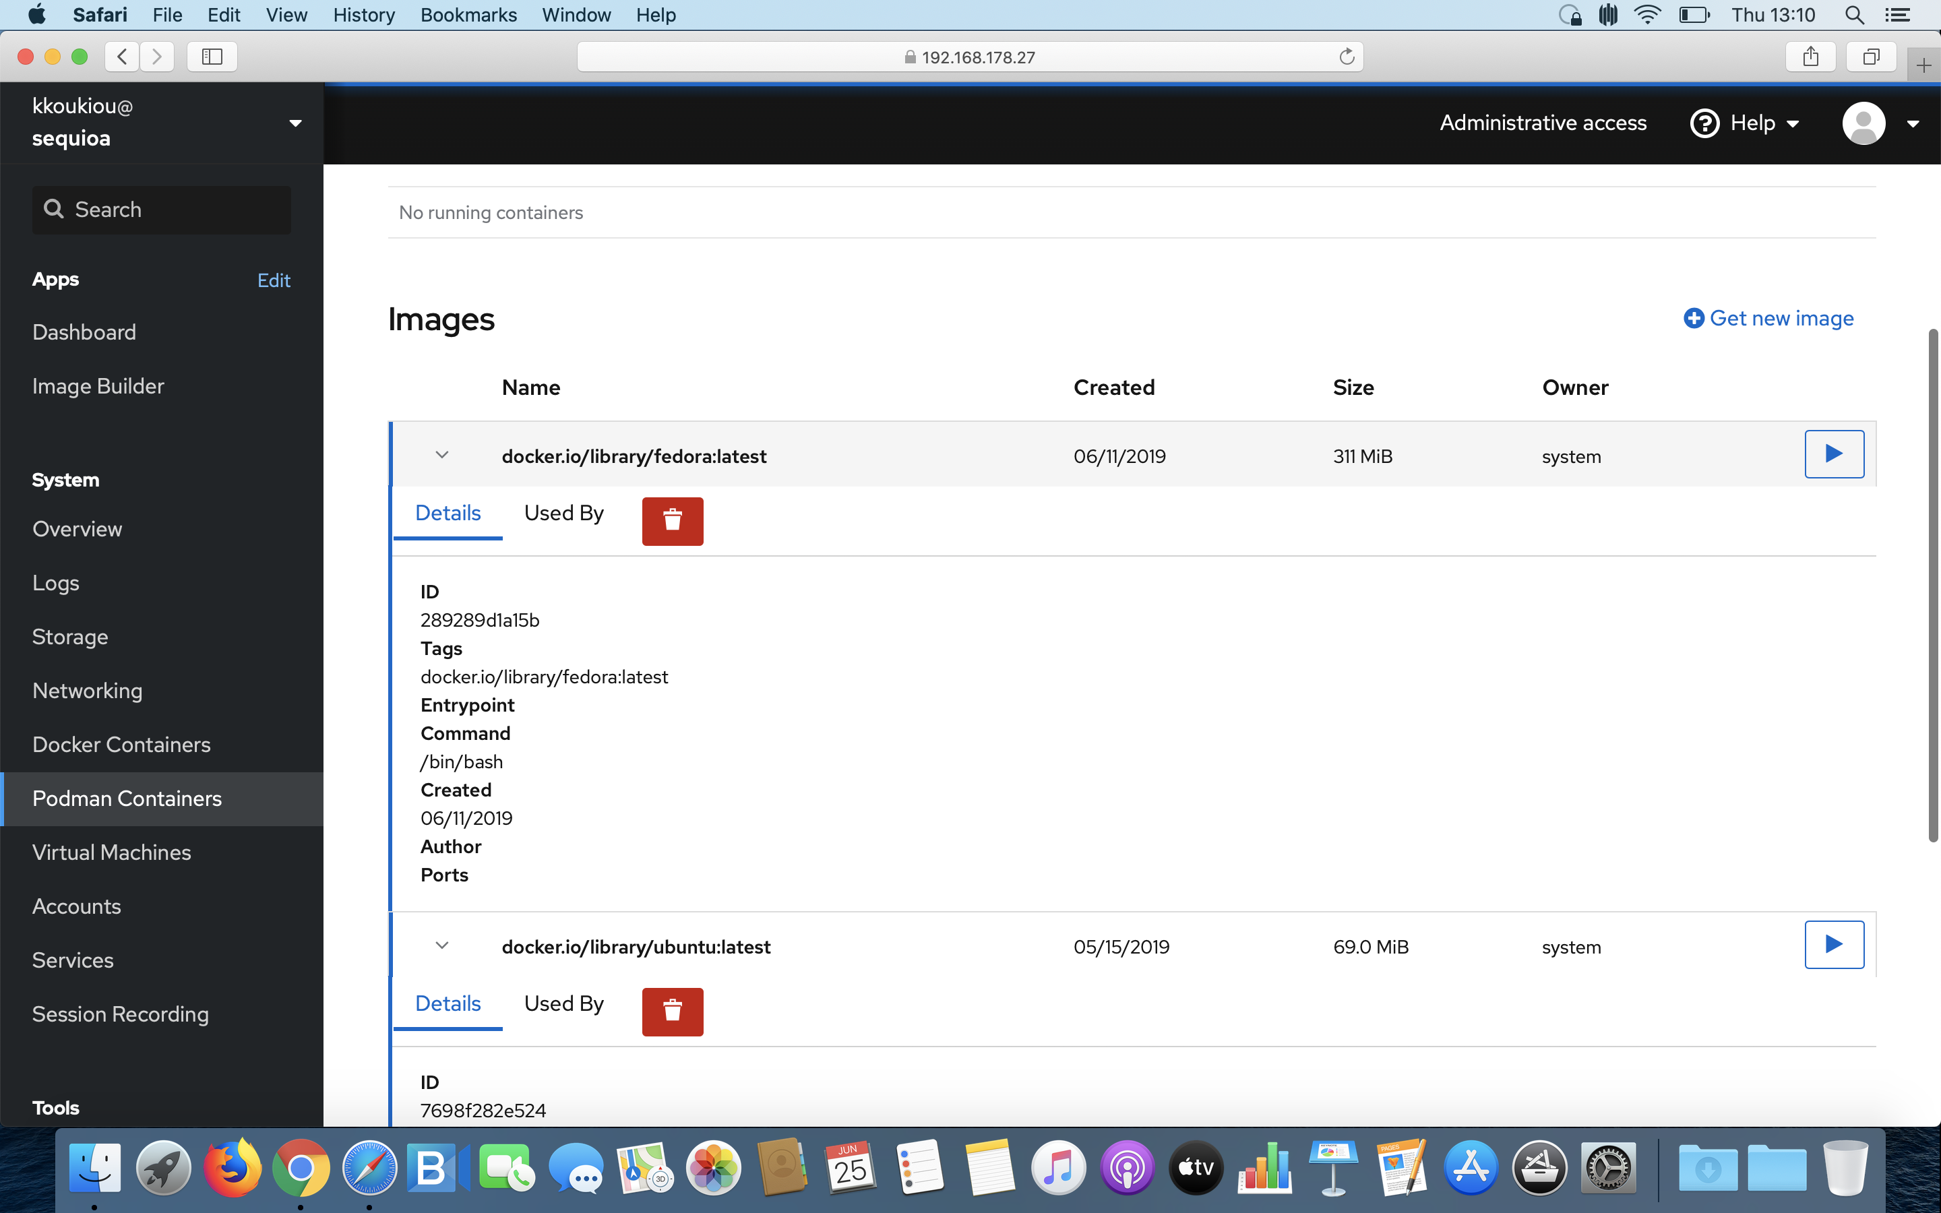Viewport: 1941px width, 1213px height.
Task: Delete the ubuntu image with trash button
Action: 672,1011
